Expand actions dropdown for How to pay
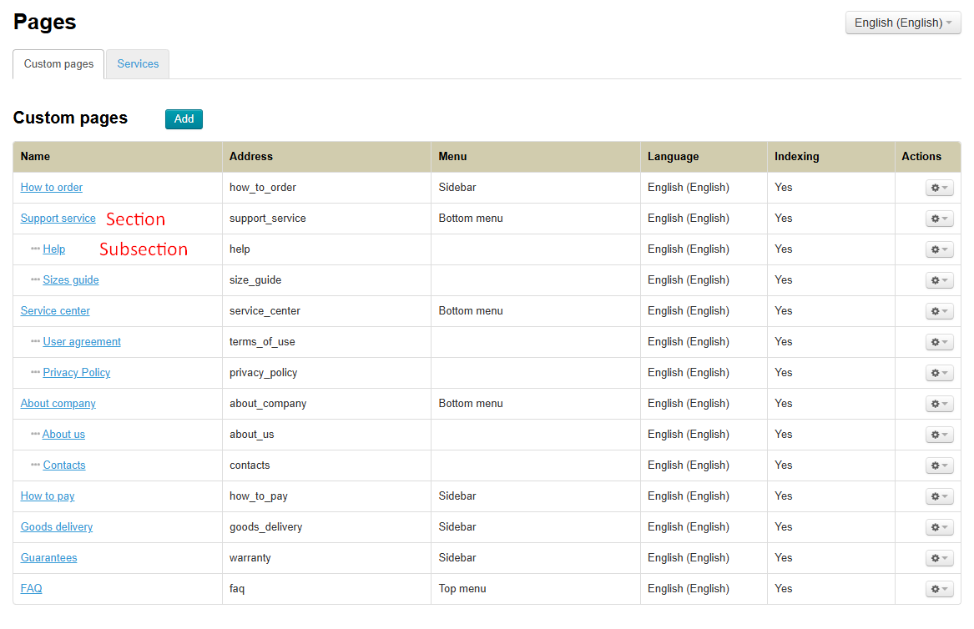This screenshot has width=974, height=629. (939, 496)
